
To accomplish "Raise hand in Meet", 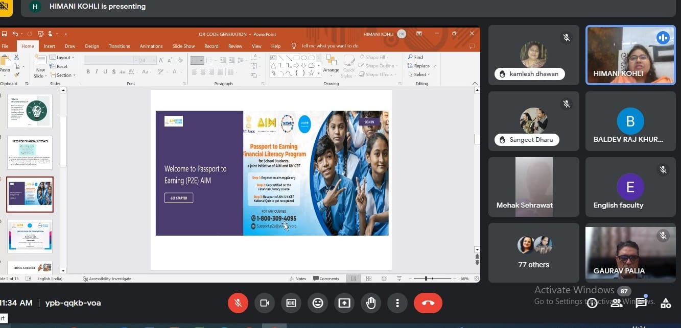I will 371,303.
